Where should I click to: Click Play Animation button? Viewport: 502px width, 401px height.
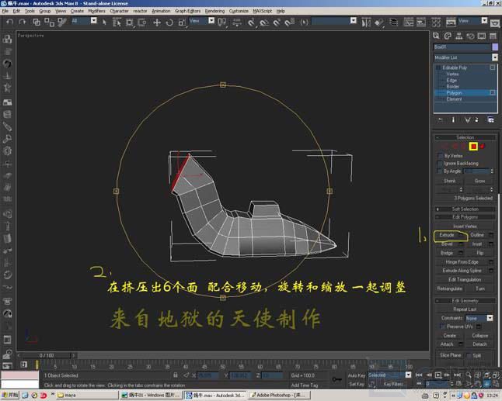[438, 375]
